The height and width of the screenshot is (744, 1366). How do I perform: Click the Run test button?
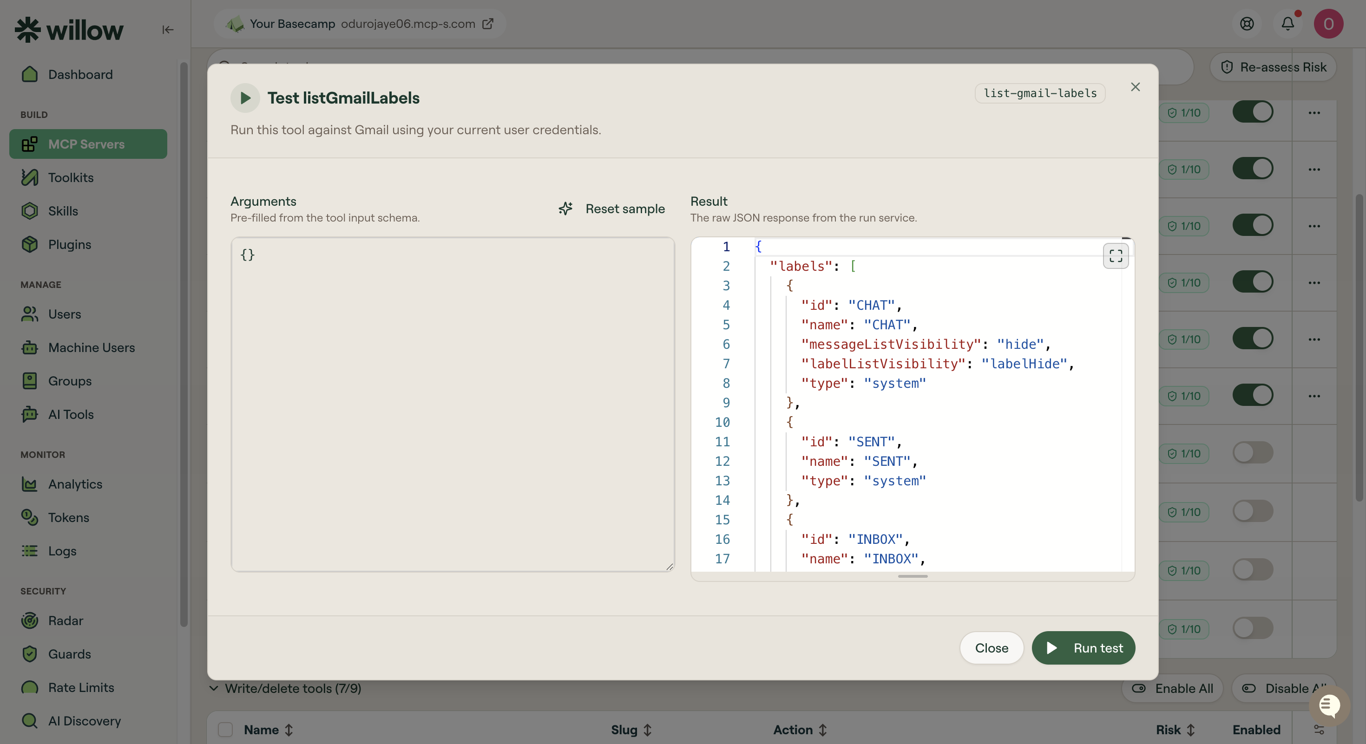tap(1084, 647)
